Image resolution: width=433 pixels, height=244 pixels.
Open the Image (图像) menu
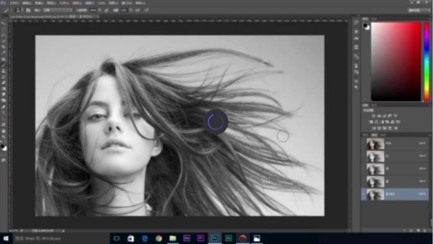39,3
